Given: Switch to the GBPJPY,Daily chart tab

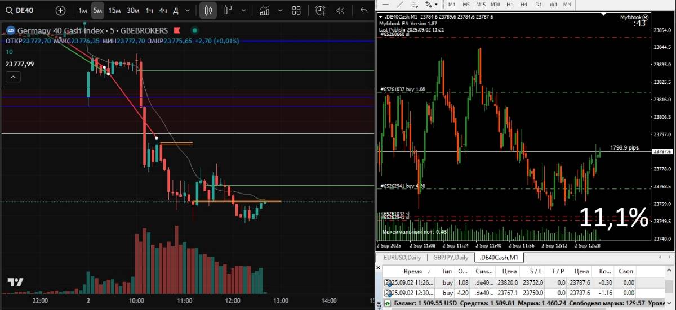Looking at the screenshot, I should 451,258.
